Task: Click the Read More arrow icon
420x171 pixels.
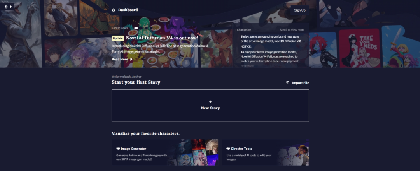Action: pos(131,59)
